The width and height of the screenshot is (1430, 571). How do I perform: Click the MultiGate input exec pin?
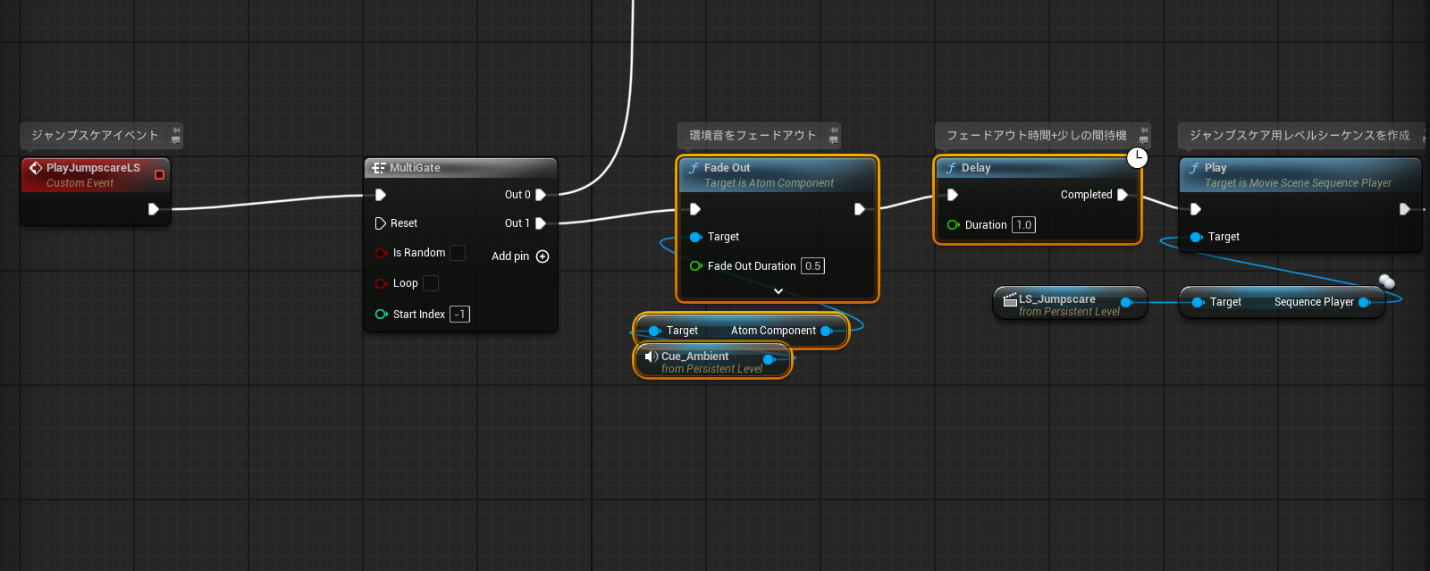point(381,195)
